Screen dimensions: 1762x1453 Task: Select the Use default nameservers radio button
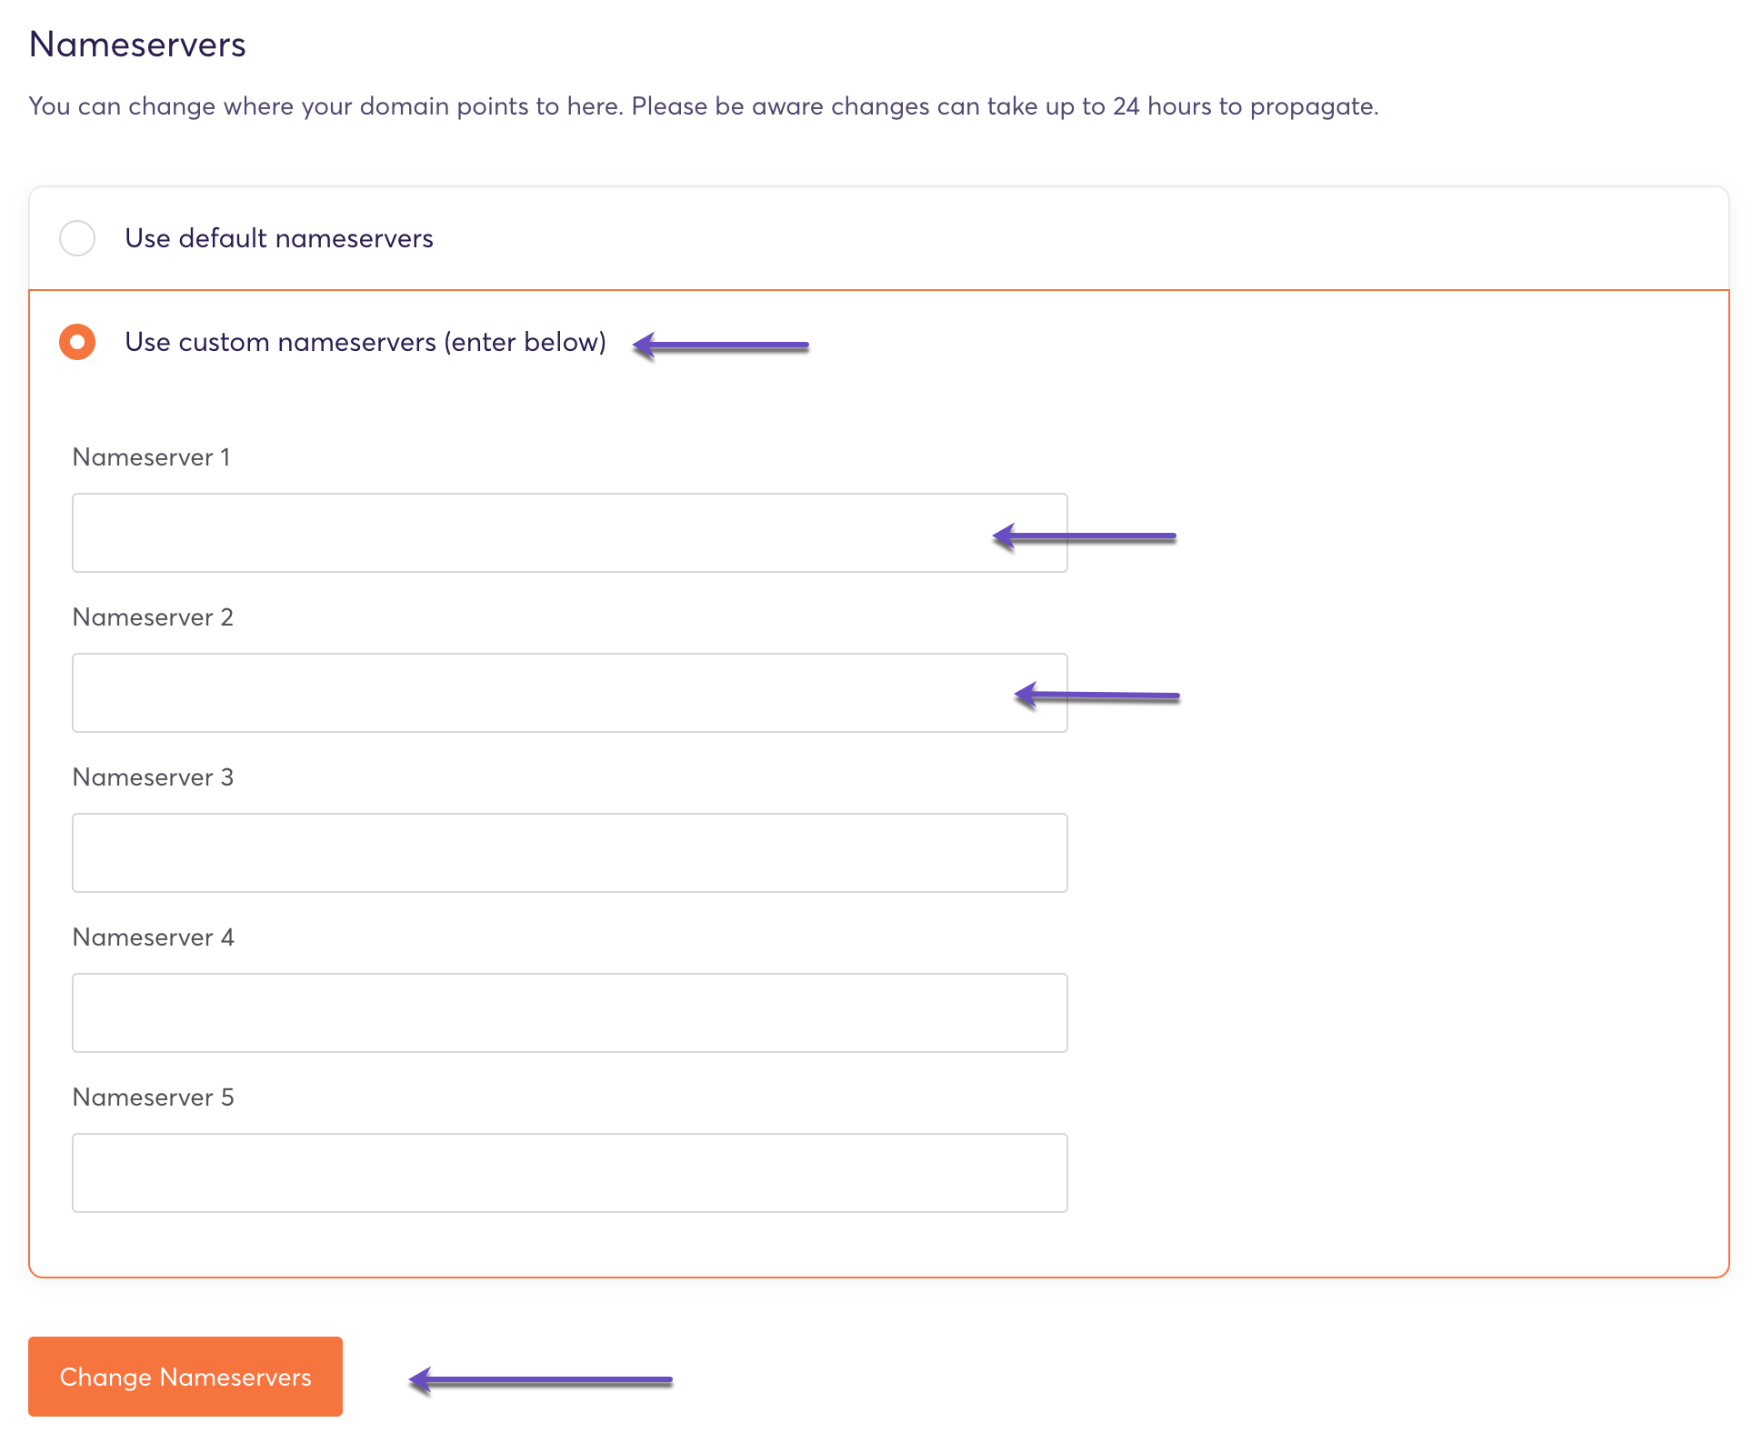pyautogui.click(x=77, y=238)
